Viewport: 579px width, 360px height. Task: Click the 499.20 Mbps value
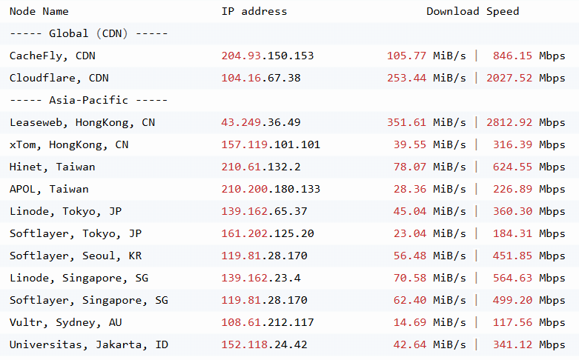coord(529,300)
